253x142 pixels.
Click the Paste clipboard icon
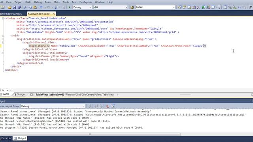point(35,7)
